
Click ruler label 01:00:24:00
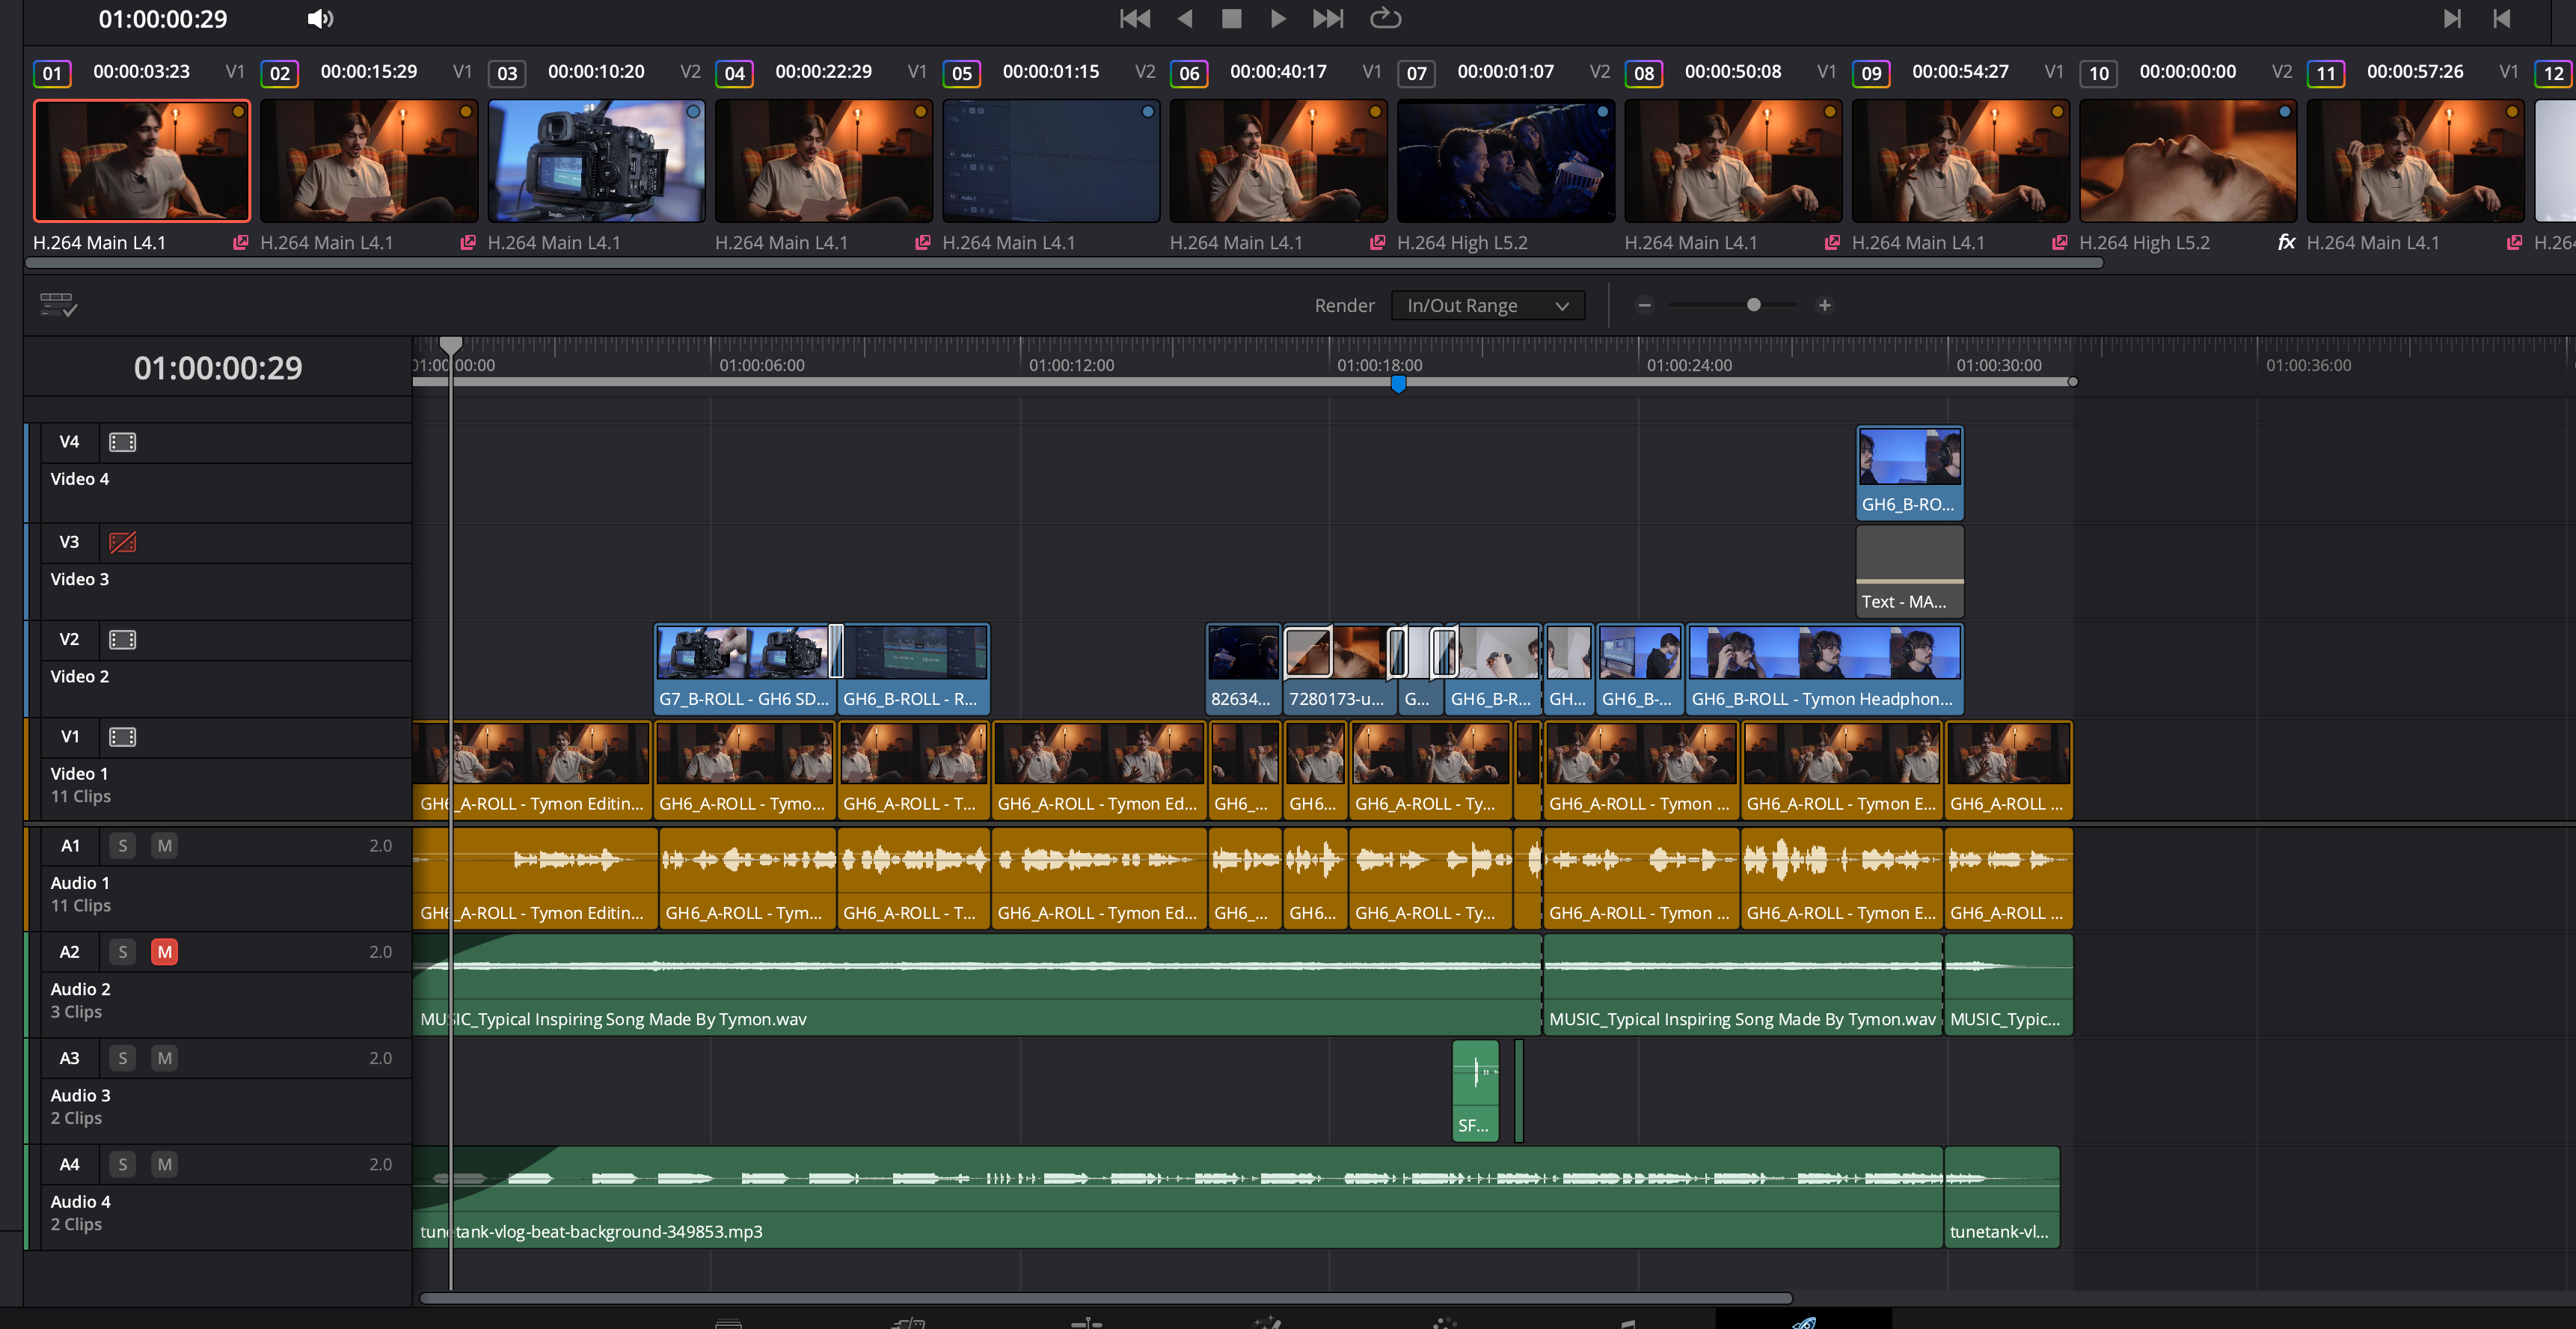1689,365
